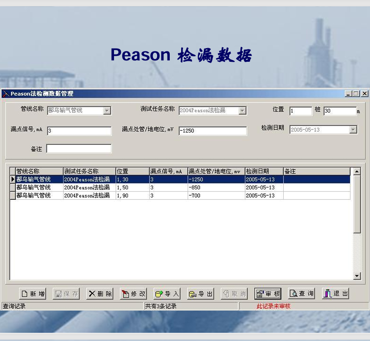The image size is (370, 341).
Task: Click the 新增 (Add new) button
Action: 32,294
